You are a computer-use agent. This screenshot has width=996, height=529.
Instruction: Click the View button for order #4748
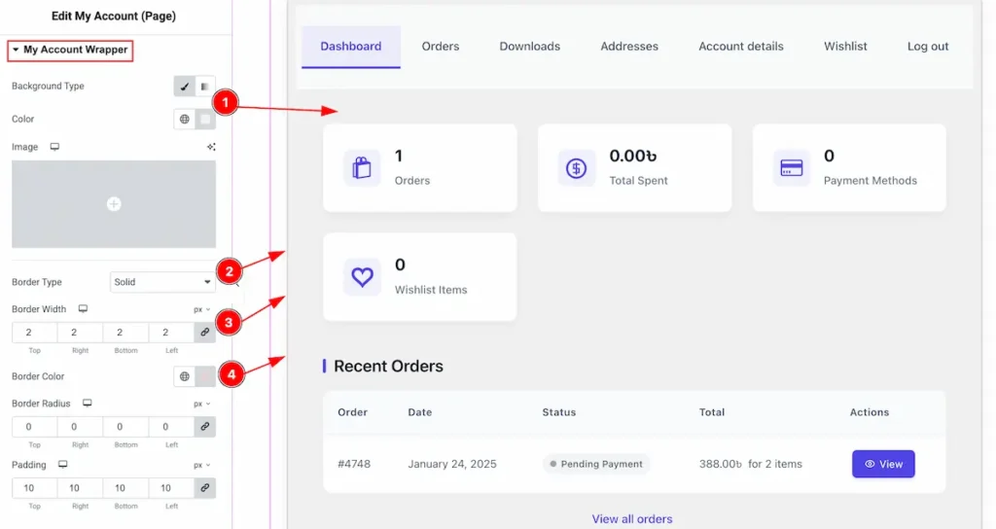(x=883, y=464)
